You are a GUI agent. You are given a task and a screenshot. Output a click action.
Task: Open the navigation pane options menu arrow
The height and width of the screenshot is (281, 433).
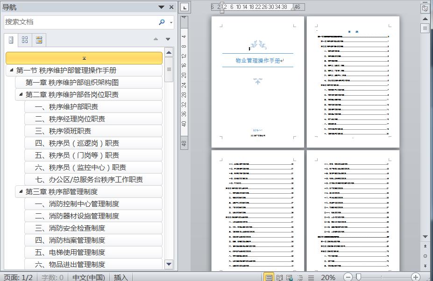161,7
